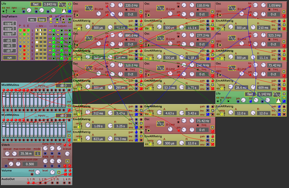Toggle S for SeqPattern row 2
The image size is (289, 188).
click(24, 34)
